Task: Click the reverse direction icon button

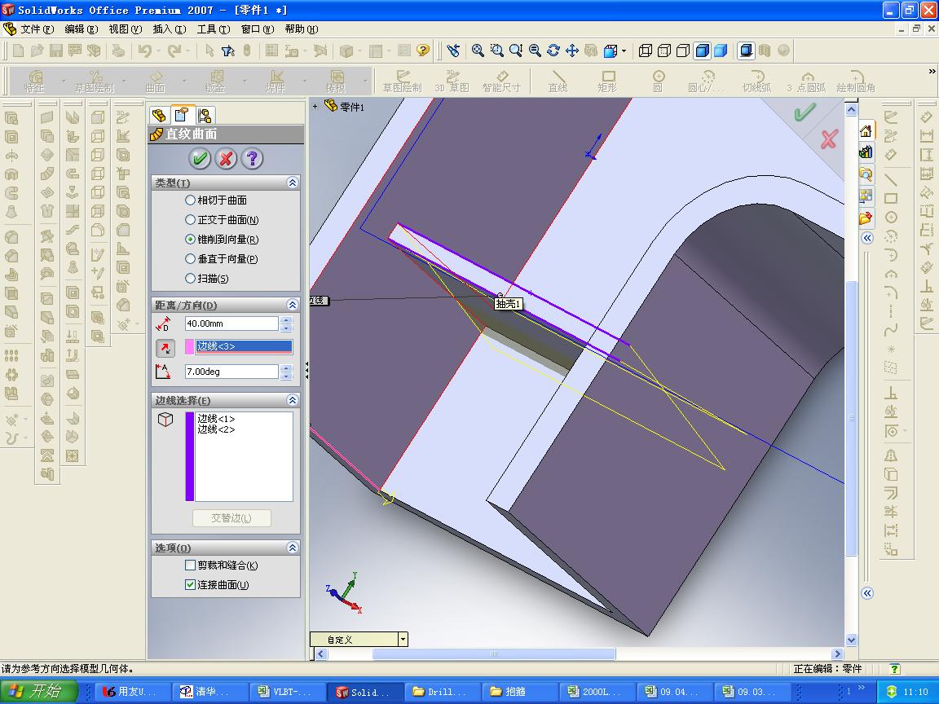Action: pyautogui.click(x=165, y=348)
